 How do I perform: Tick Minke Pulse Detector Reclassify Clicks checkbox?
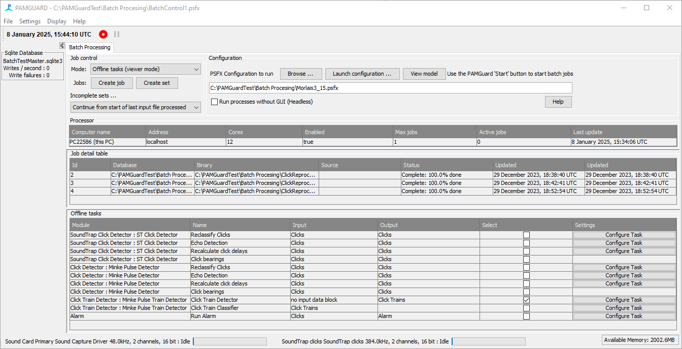(526, 267)
